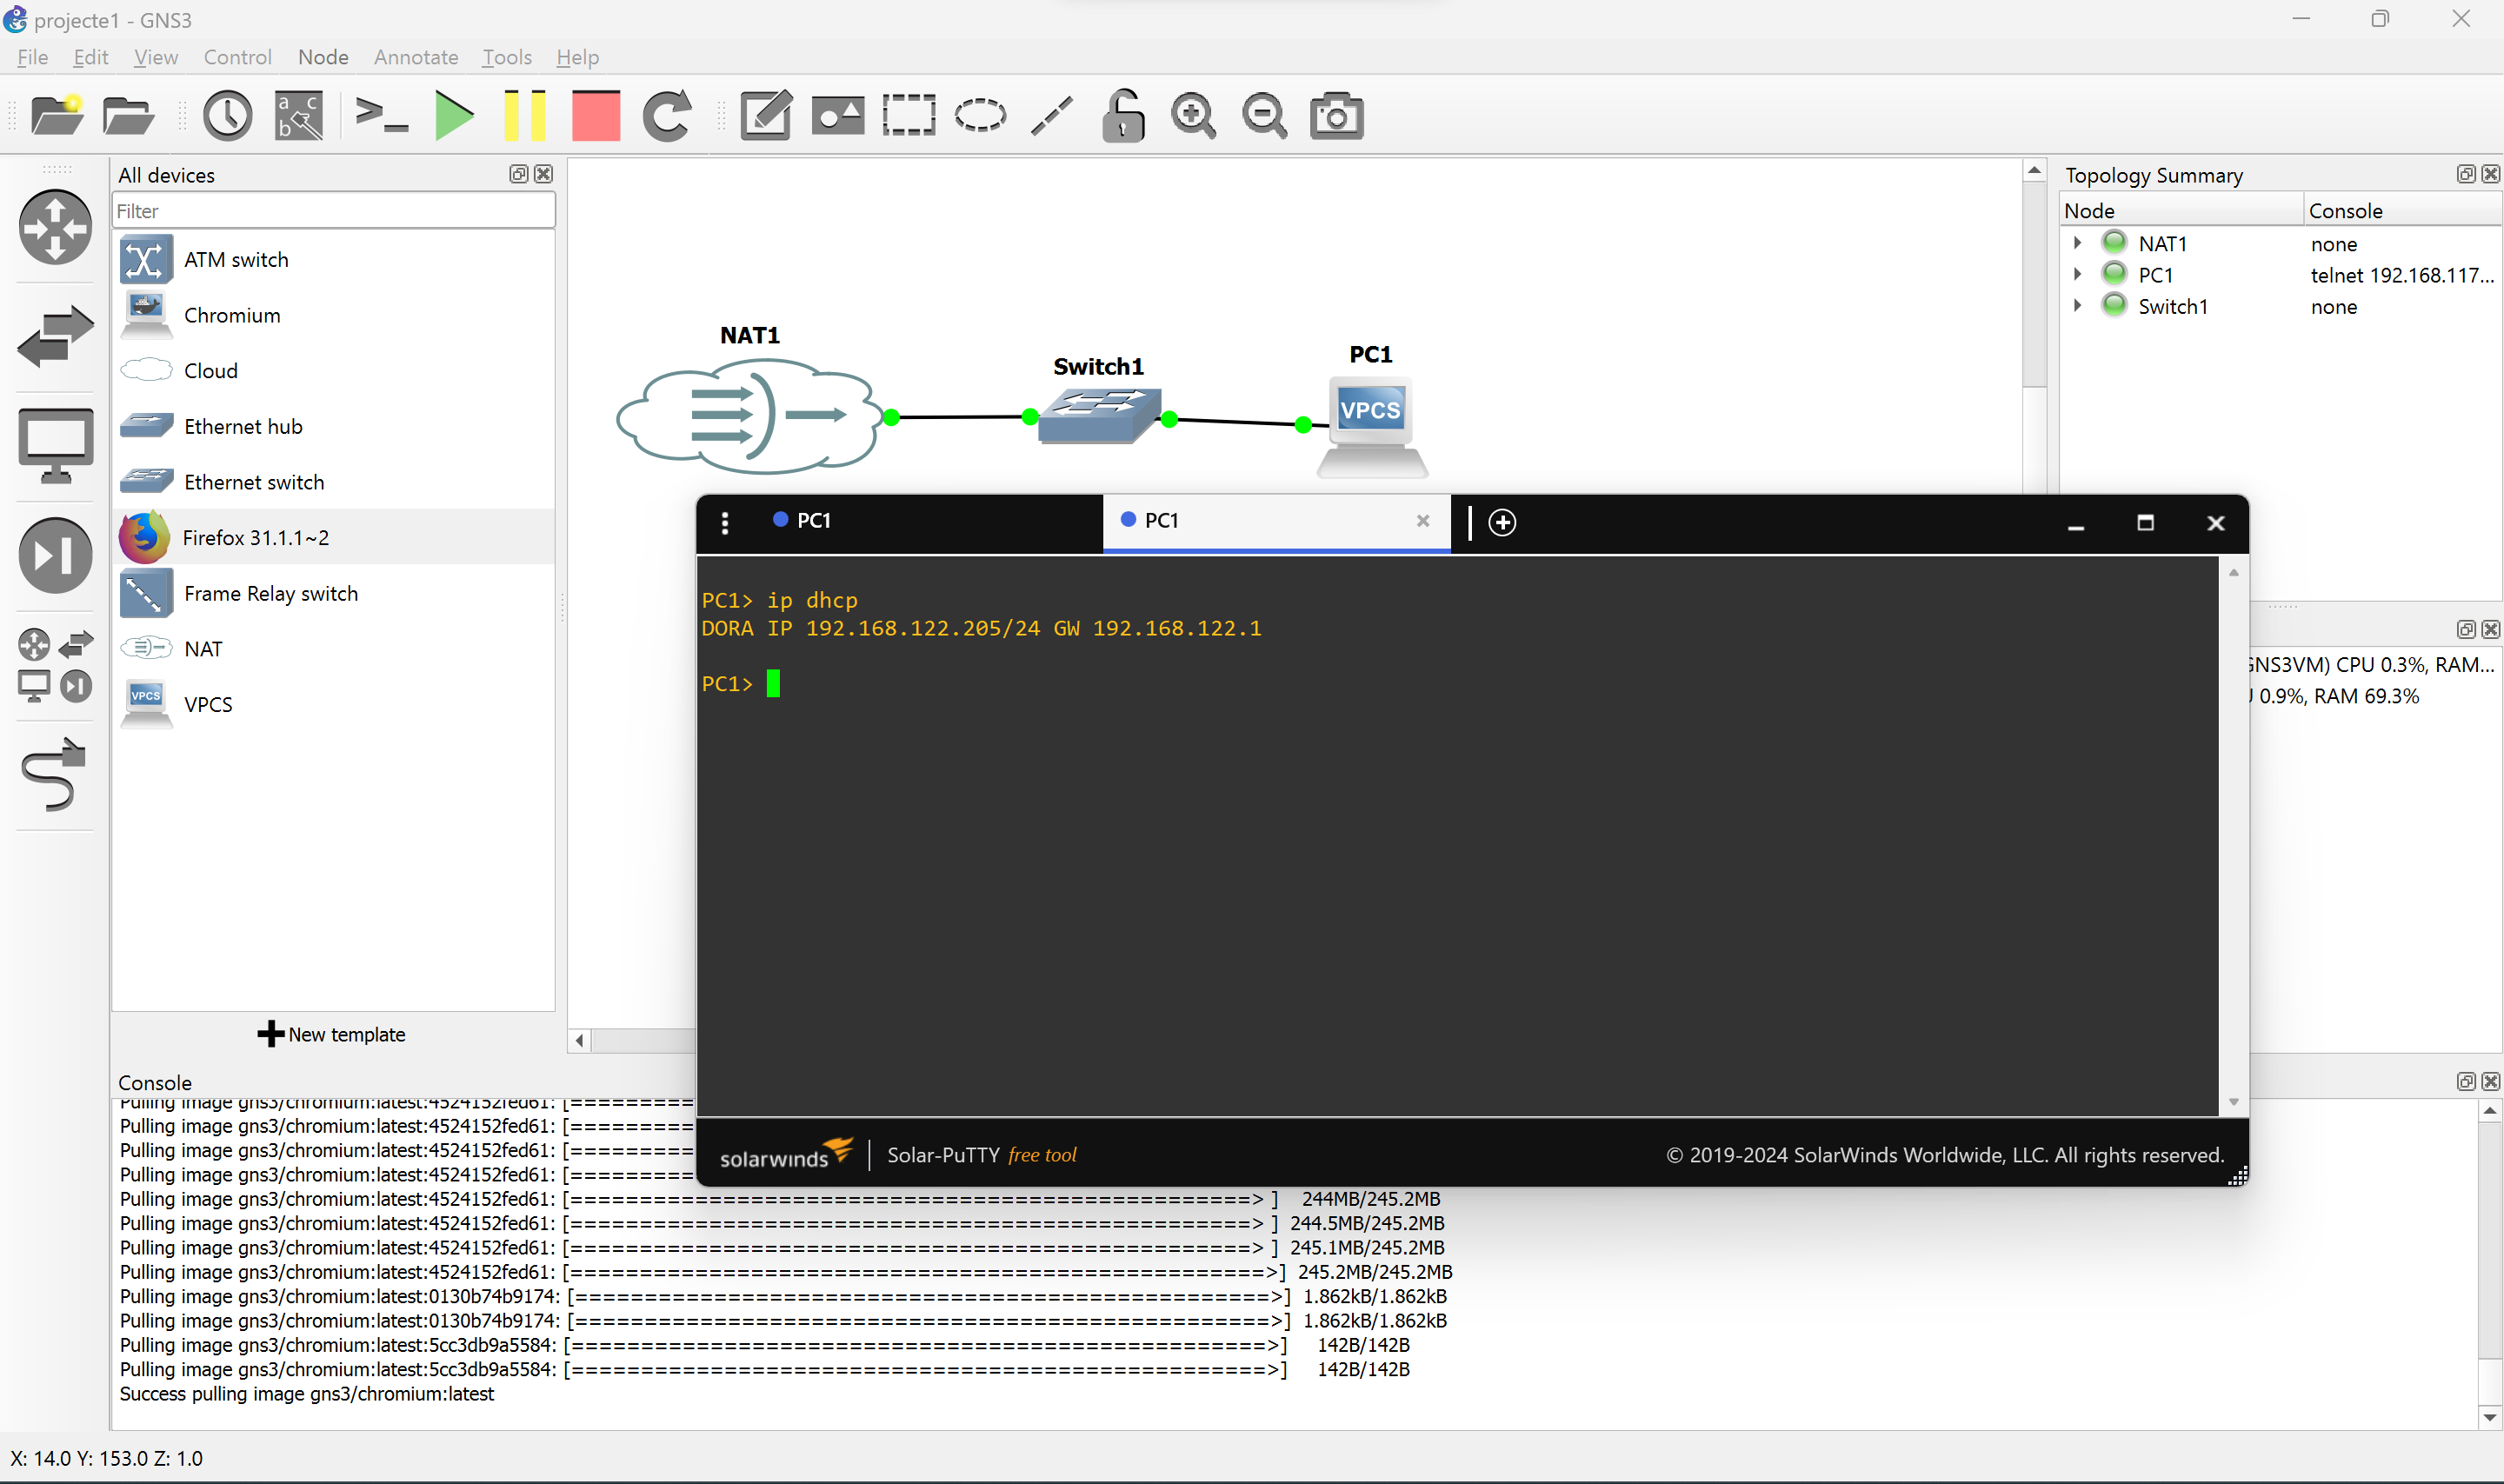Open the Annotate menu
2504x1484 pixels.
[x=415, y=57]
